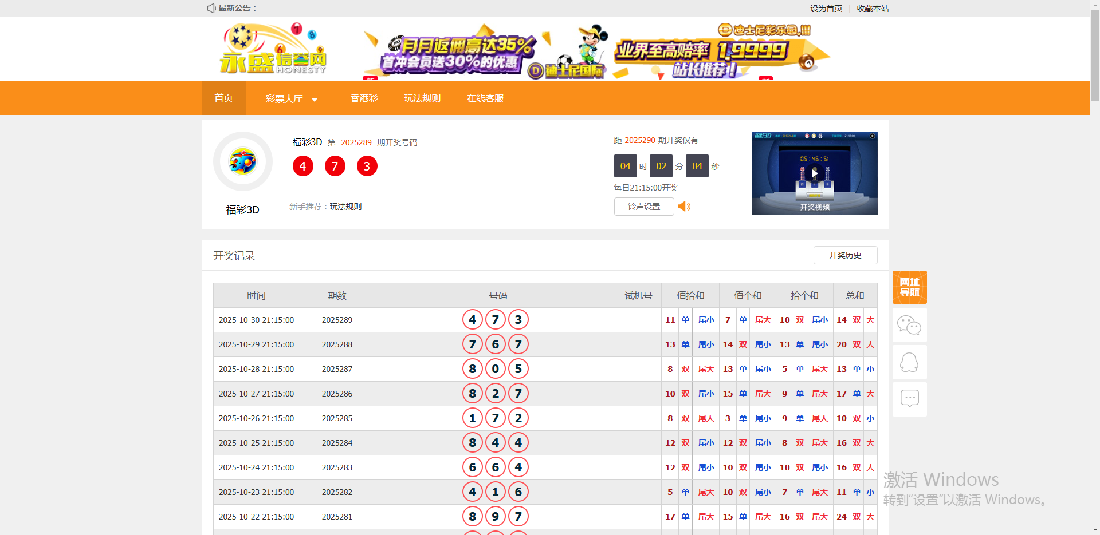Toggle the orange speaker sound icon
This screenshot has height=535, width=1100.
[684, 207]
